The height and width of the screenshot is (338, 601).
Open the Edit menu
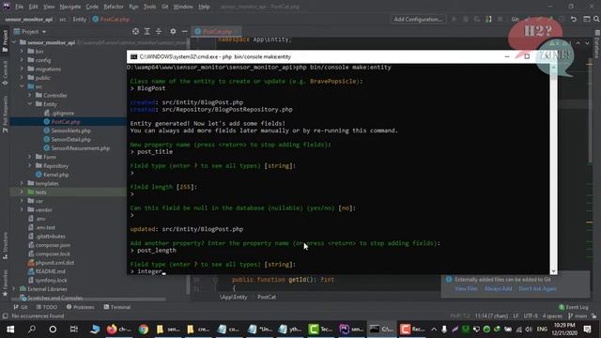pyautogui.click(x=34, y=7)
